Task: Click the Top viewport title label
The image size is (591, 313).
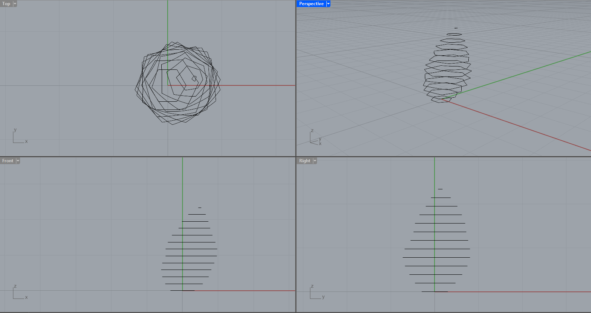Action: (6, 4)
